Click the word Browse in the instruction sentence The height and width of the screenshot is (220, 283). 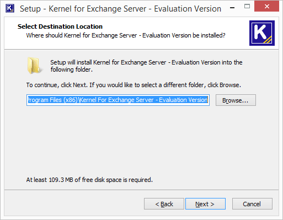click(x=229, y=85)
